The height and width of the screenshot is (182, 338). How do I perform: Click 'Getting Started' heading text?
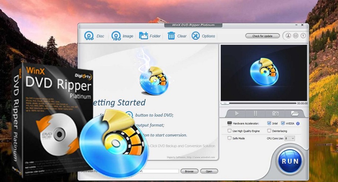119,103
